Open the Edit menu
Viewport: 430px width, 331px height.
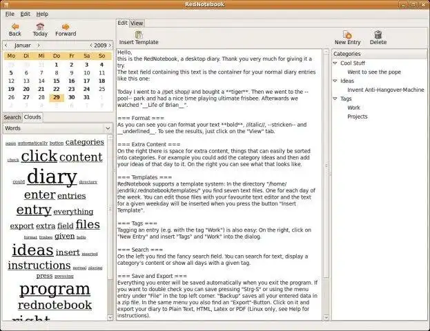point(26,14)
